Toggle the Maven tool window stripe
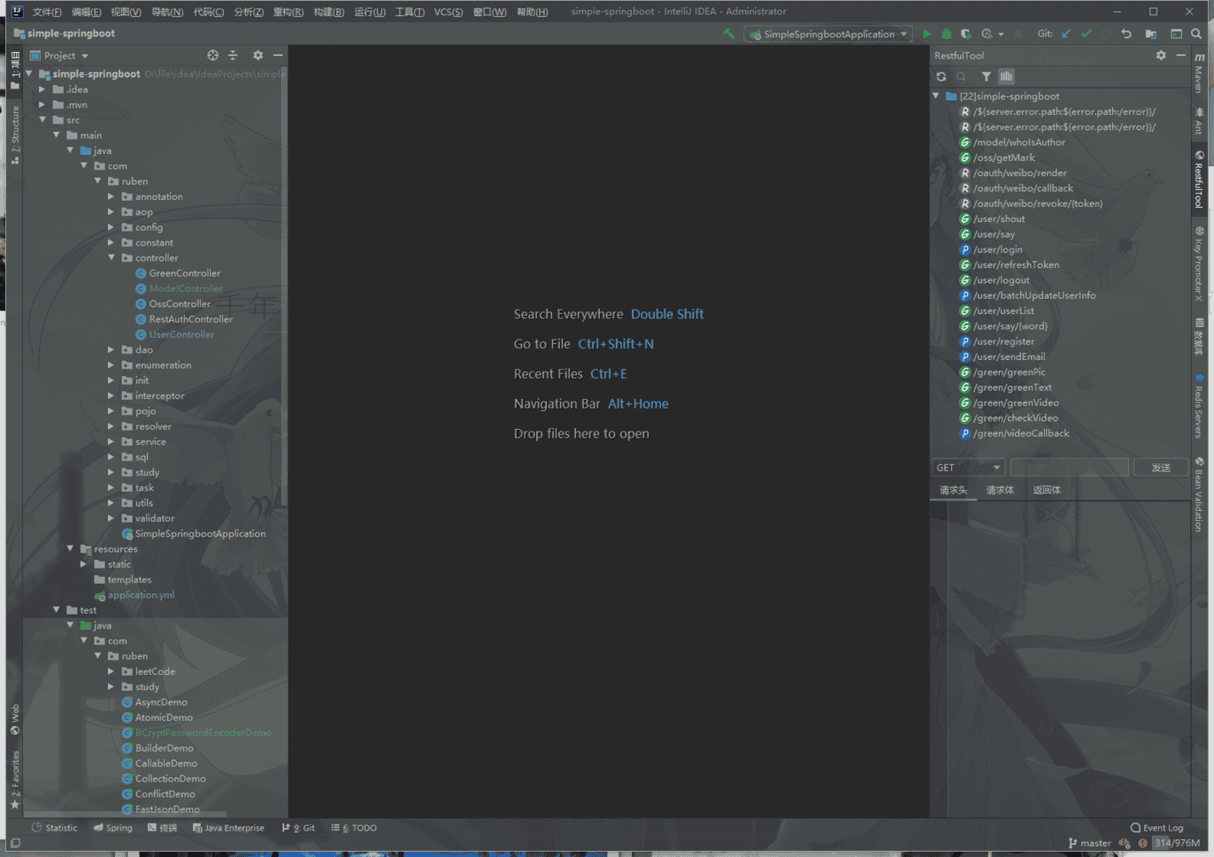The width and height of the screenshot is (1214, 857). pyautogui.click(x=1200, y=73)
